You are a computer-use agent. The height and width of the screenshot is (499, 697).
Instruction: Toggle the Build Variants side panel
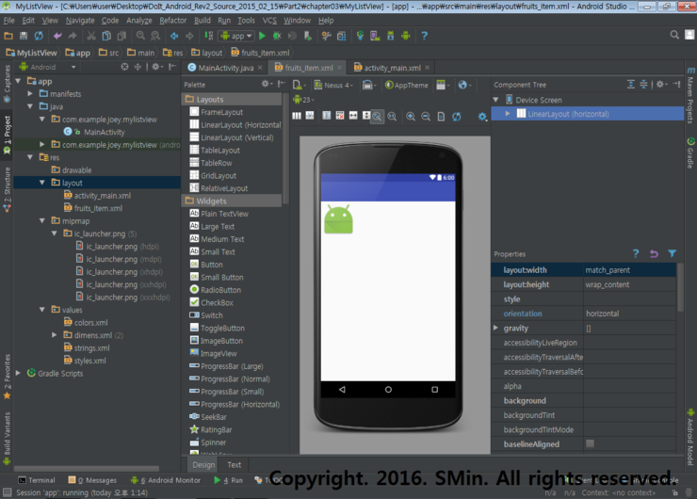pos(7,439)
